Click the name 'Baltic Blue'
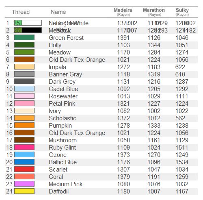Viewport: 203px width, 200px height. click(63, 162)
